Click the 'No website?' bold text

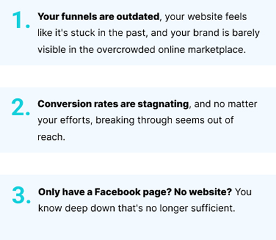coord(203,191)
